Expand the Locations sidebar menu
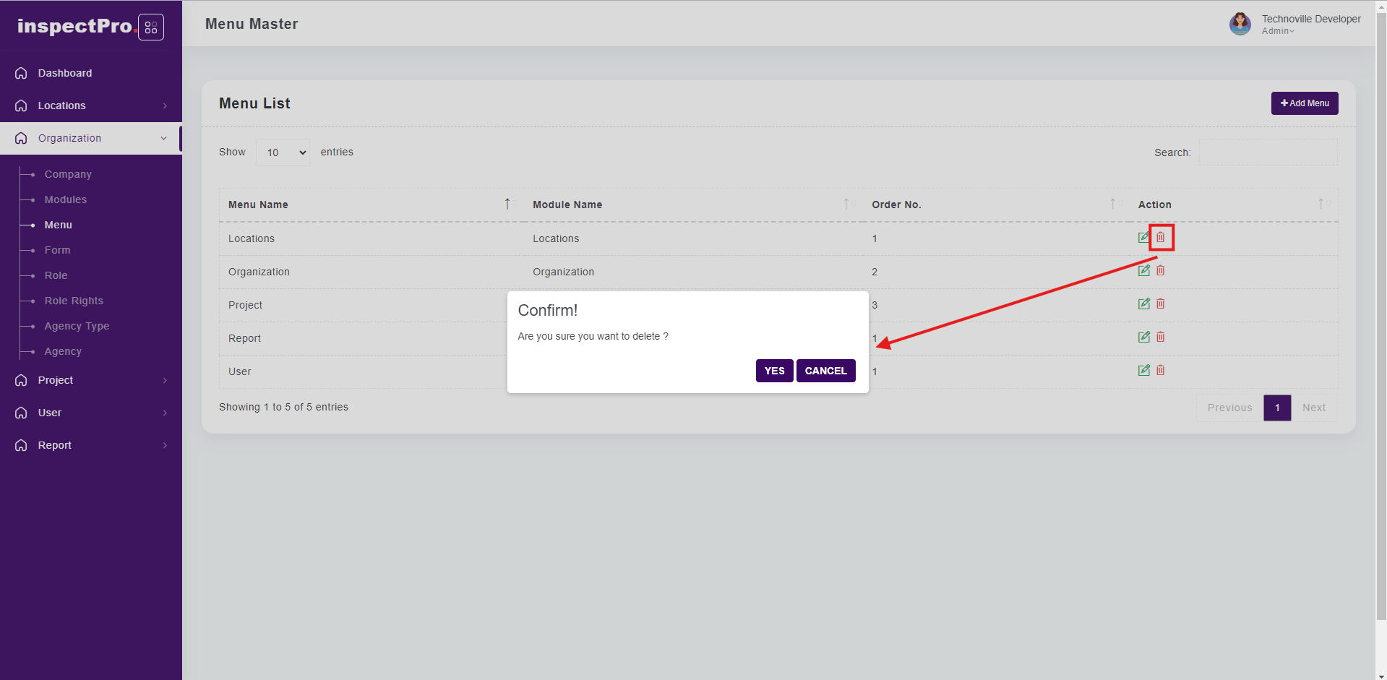The height and width of the screenshot is (680, 1387). [90, 106]
